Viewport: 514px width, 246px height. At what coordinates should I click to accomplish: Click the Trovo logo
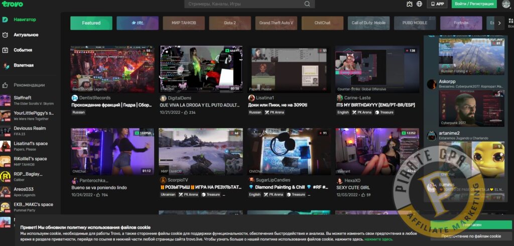tap(12, 4)
